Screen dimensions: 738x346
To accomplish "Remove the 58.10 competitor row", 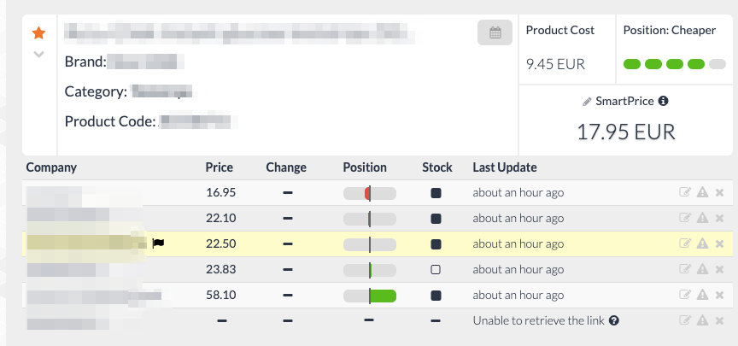I will point(719,295).
